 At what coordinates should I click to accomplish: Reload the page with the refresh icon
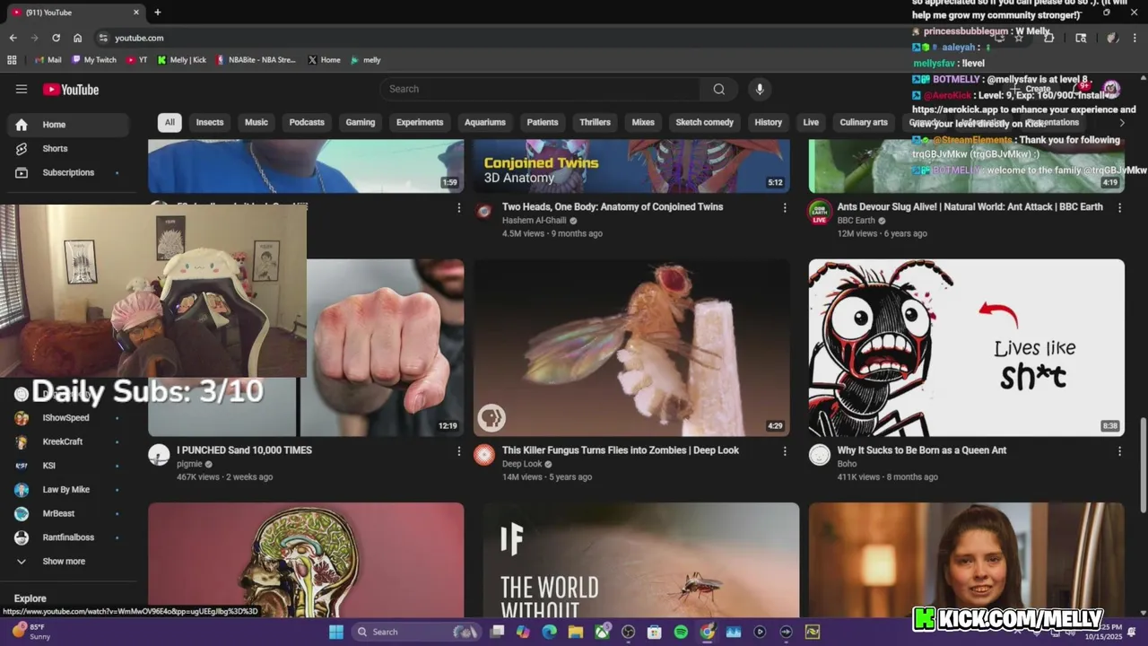(56, 38)
